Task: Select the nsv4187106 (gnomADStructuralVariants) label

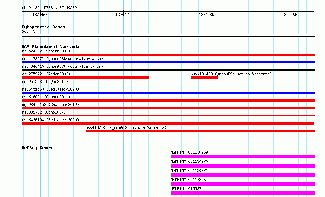Action: (x=126, y=127)
